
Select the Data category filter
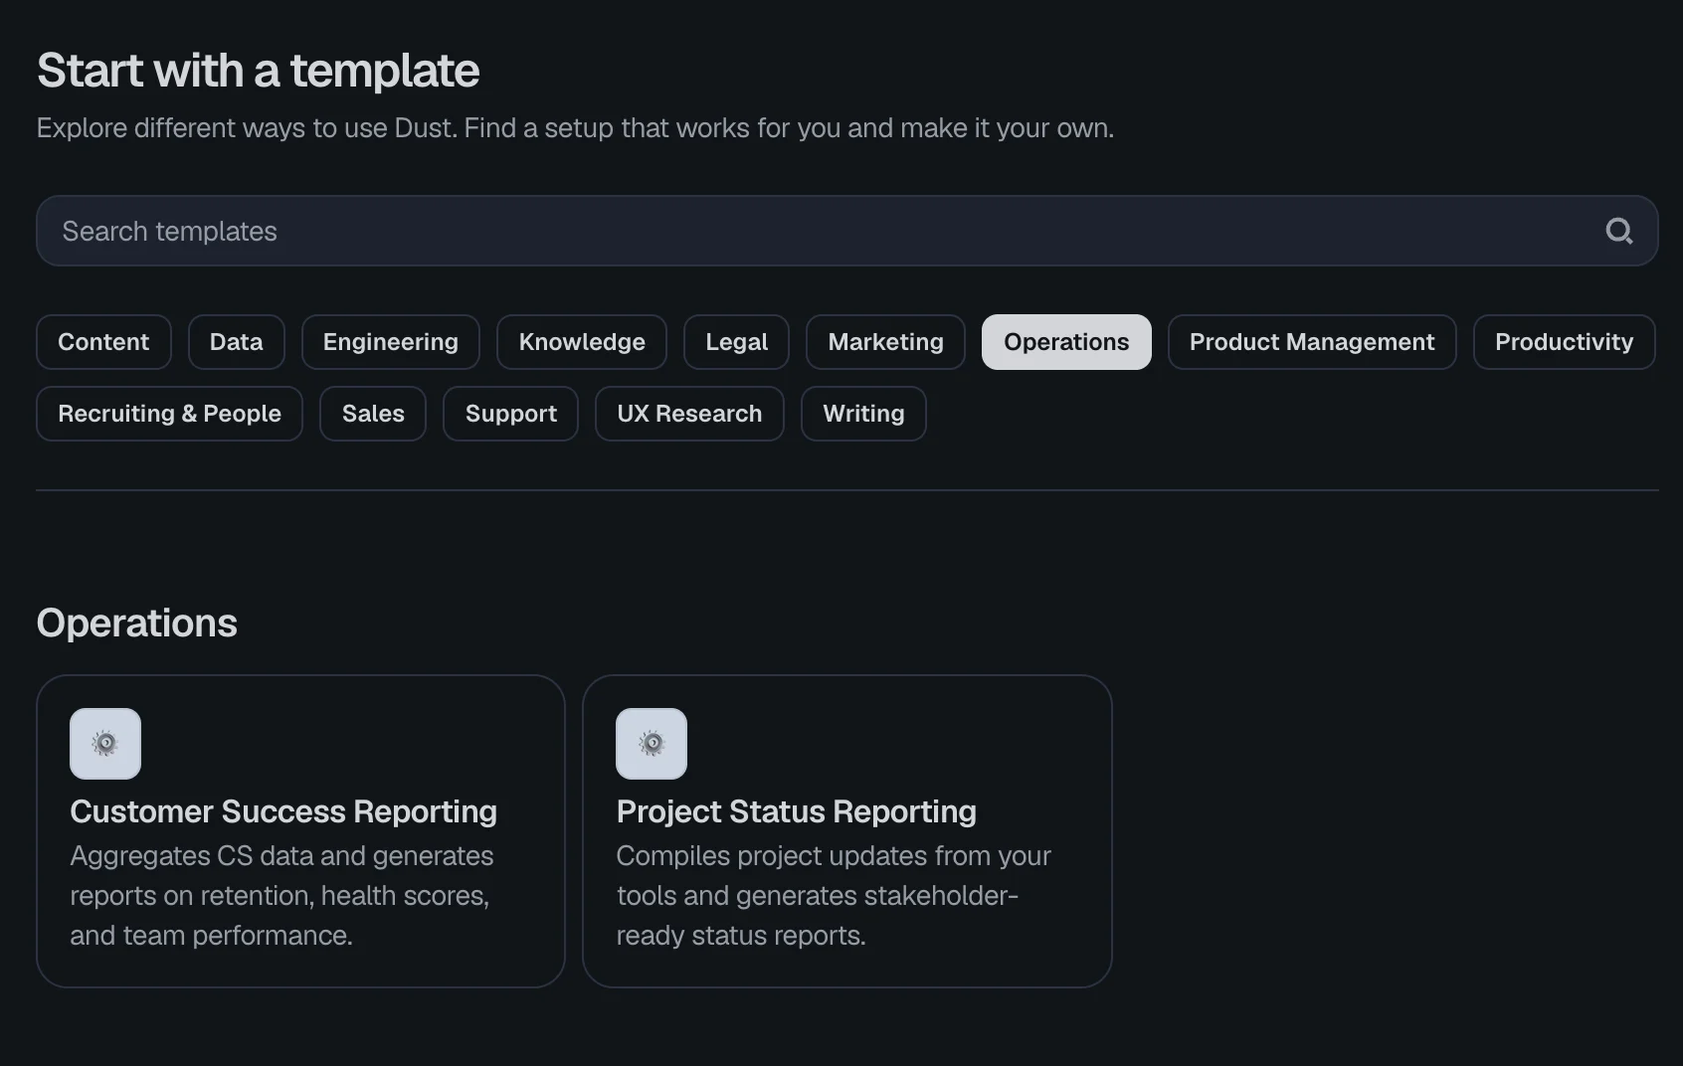click(236, 341)
